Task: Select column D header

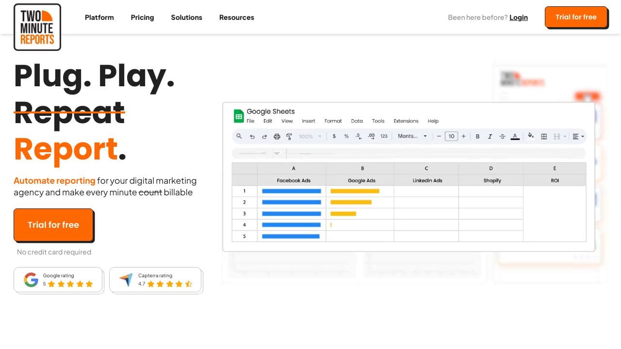Action: click(491, 169)
